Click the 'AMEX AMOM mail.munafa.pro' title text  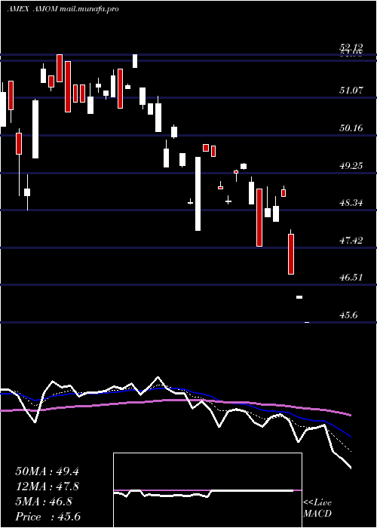click(x=63, y=9)
